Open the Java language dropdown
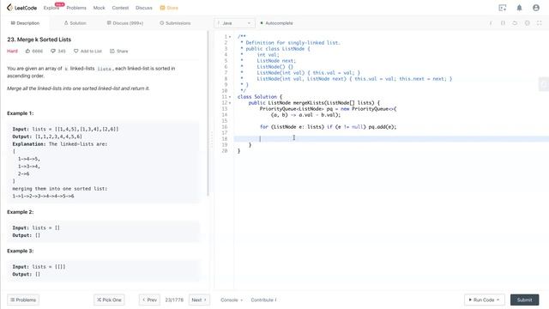The height and width of the screenshot is (309, 549). pos(234,23)
